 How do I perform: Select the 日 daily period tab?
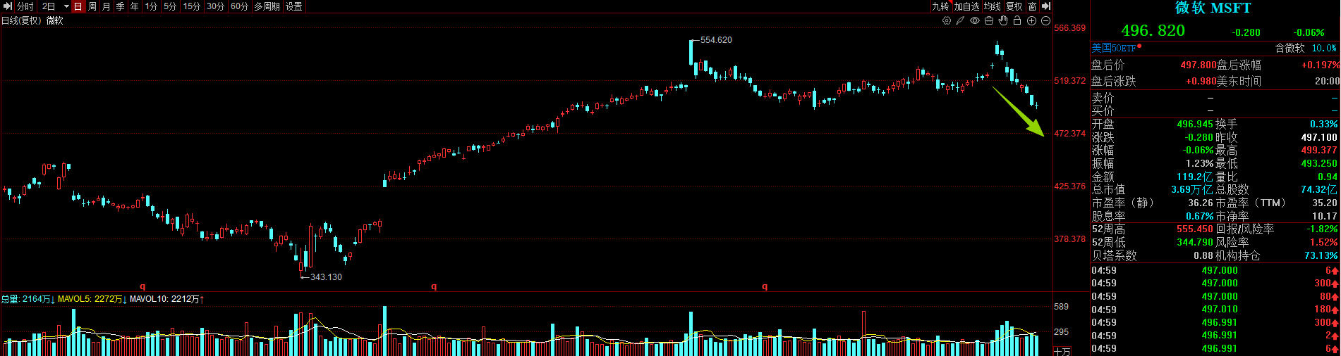(x=78, y=6)
